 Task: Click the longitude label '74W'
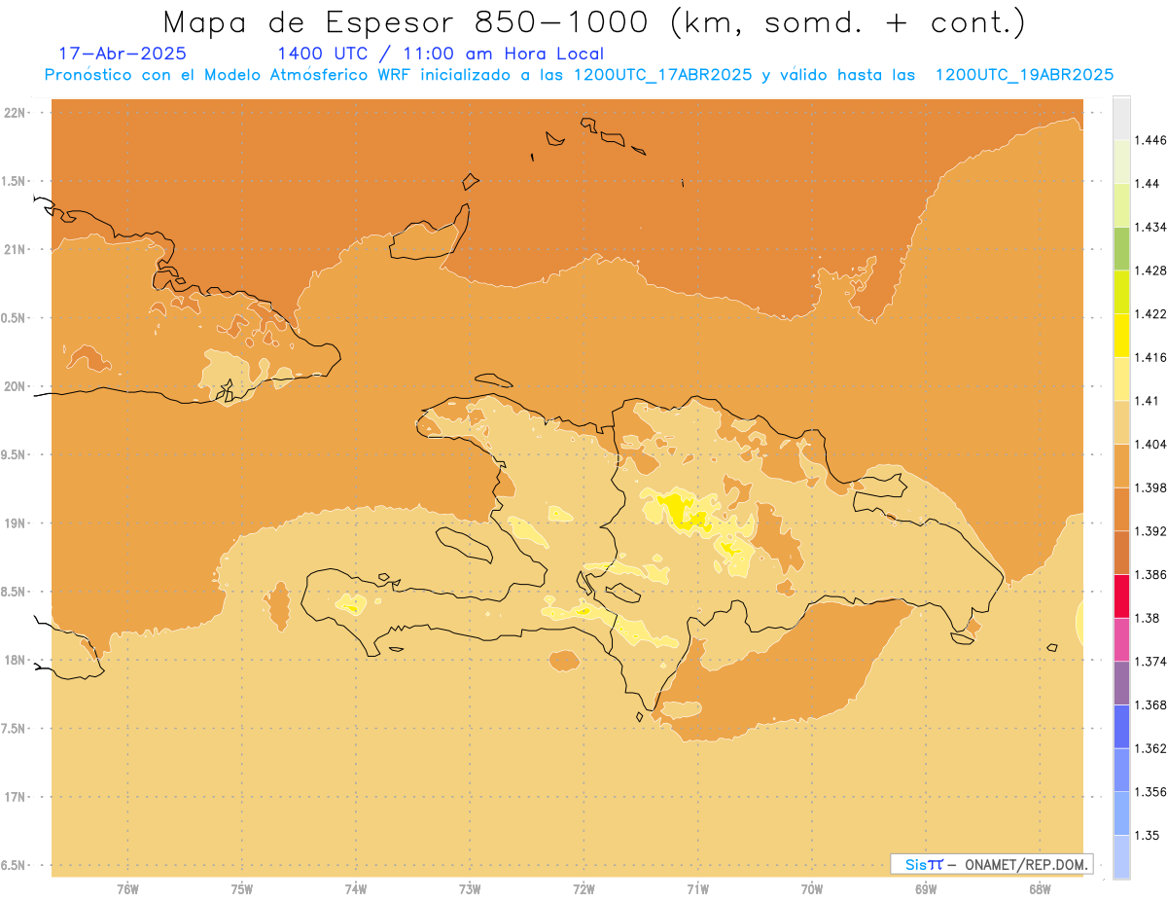pyautogui.click(x=356, y=890)
